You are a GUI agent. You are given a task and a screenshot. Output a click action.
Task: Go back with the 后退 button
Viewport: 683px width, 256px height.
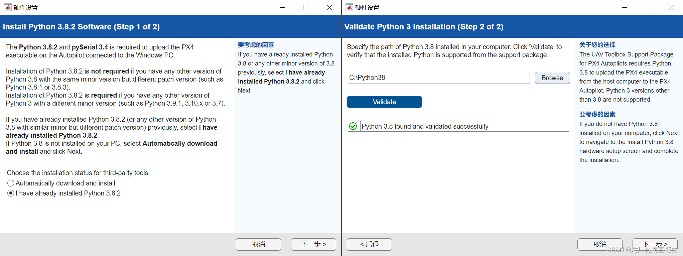pyautogui.click(x=369, y=244)
